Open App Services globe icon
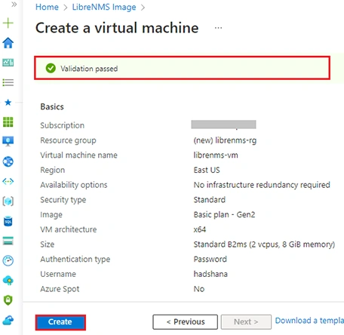Viewport: 344px width, 335px height. pyautogui.click(x=8, y=161)
